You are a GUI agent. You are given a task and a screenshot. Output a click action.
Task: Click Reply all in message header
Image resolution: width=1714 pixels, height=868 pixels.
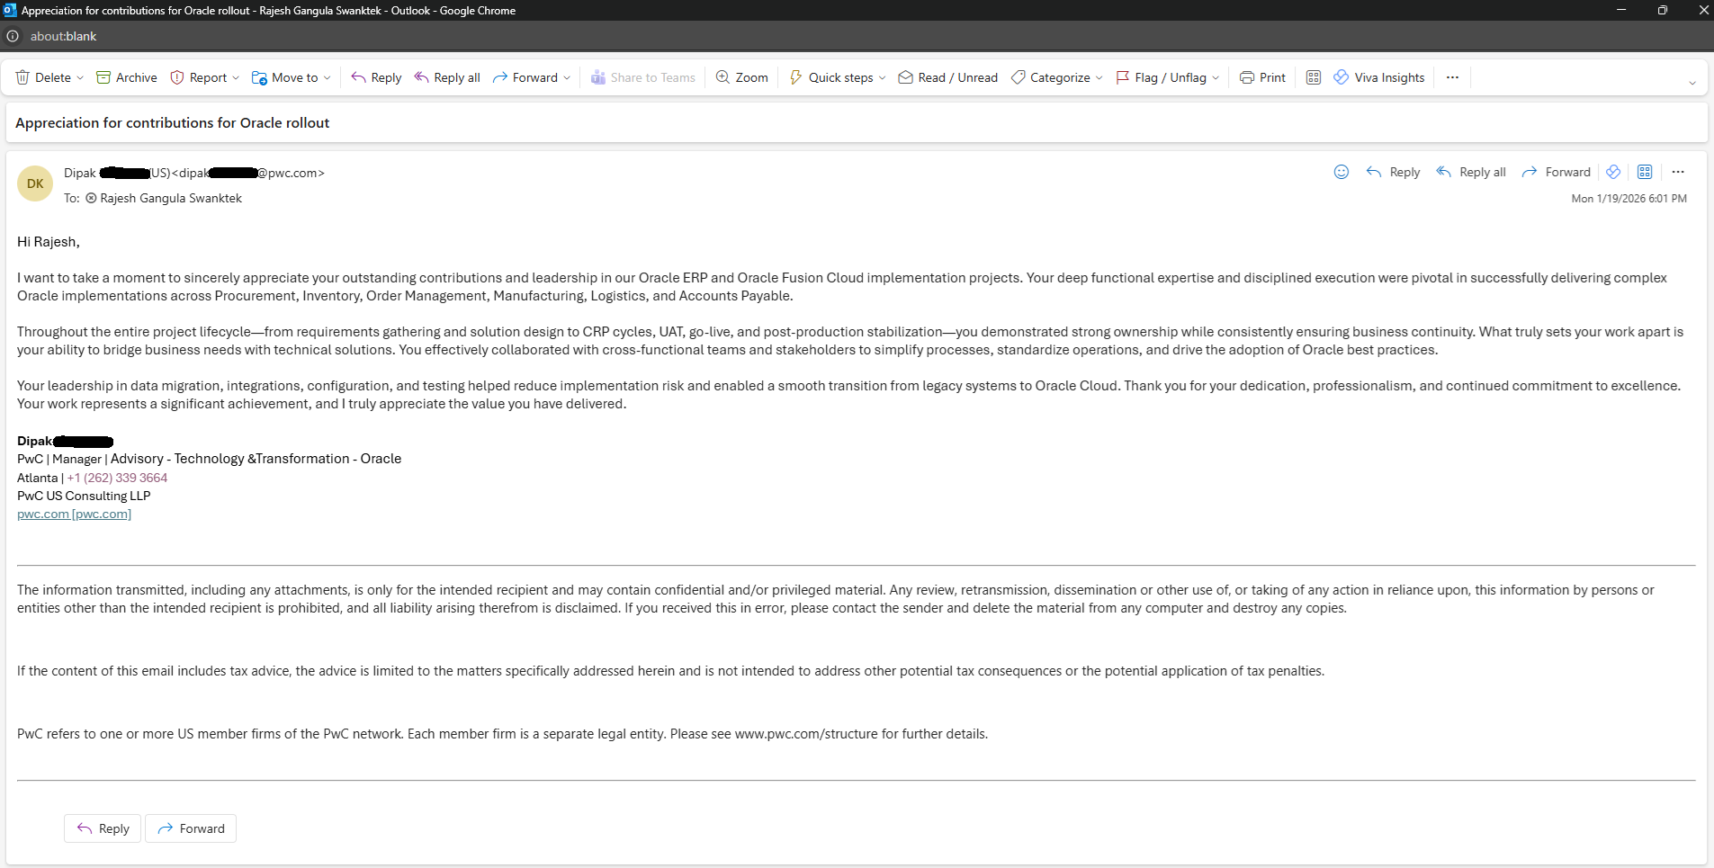click(x=1471, y=172)
